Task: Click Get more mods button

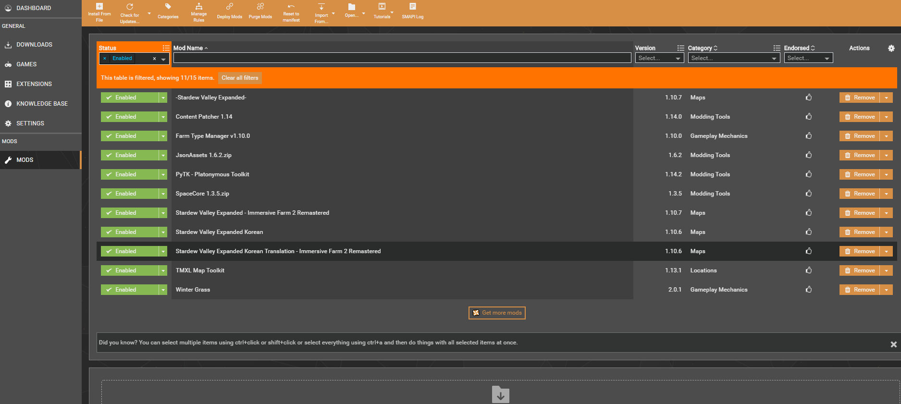Action: click(x=497, y=313)
